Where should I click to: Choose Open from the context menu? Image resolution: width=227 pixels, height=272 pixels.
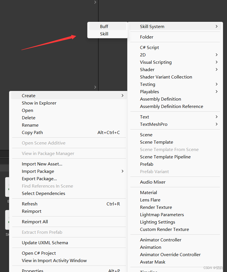pos(69,110)
